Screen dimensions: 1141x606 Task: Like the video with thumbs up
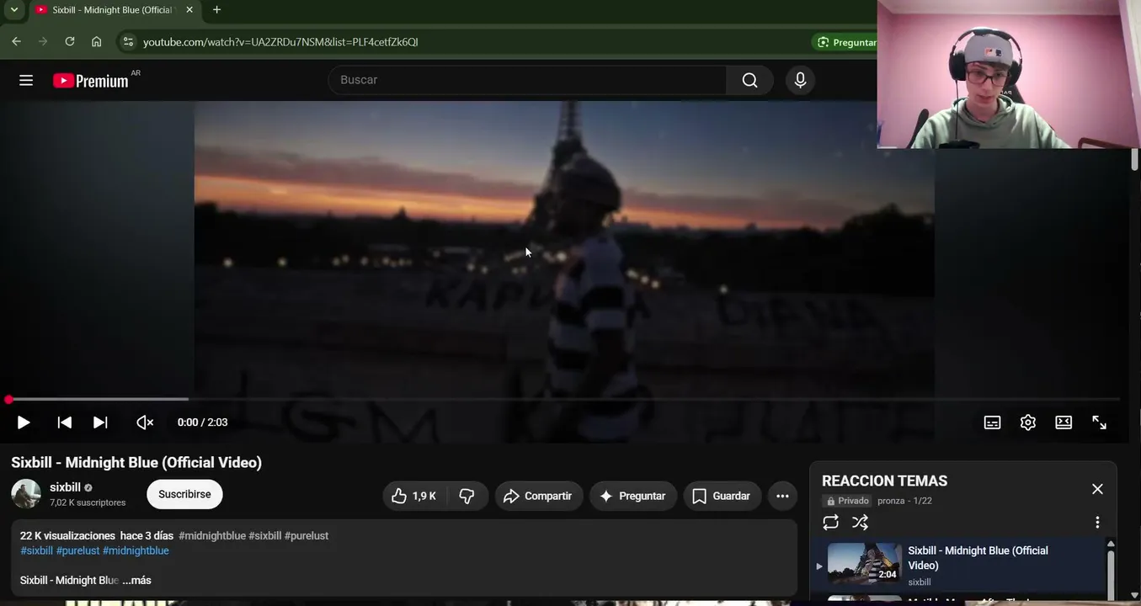414,496
